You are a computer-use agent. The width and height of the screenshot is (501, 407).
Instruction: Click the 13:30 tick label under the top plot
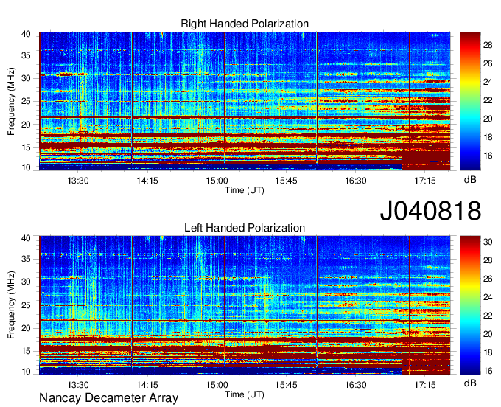(78, 181)
